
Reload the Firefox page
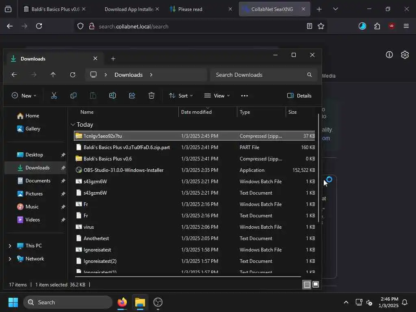tap(39, 26)
